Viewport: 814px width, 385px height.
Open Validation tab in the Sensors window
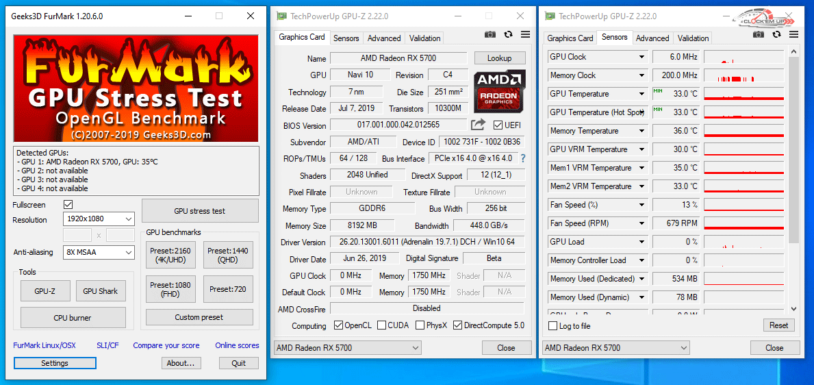[693, 38]
